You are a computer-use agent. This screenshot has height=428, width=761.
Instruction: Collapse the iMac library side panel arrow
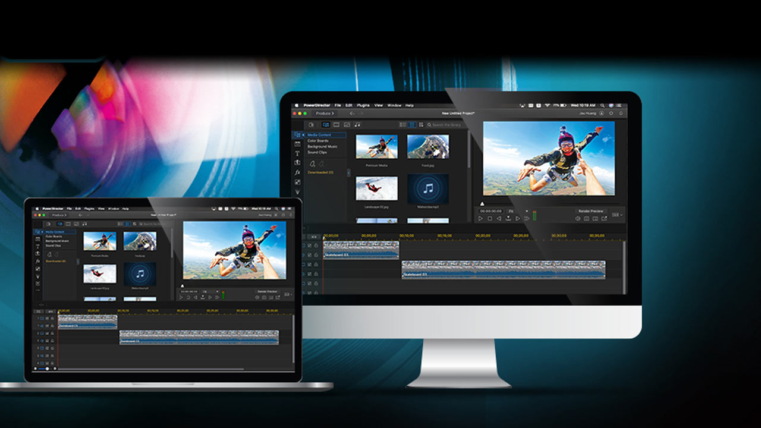pyautogui.click(x=349, y=172)
